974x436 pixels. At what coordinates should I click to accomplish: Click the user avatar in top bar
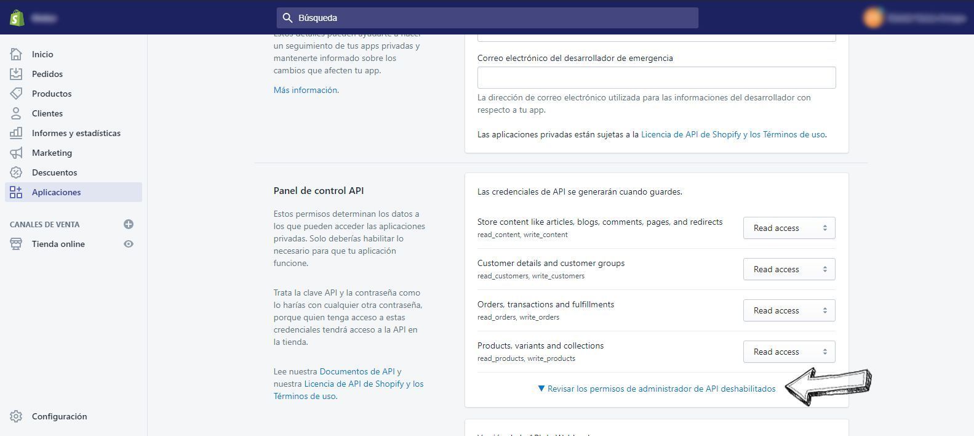[x=873, y=18]
